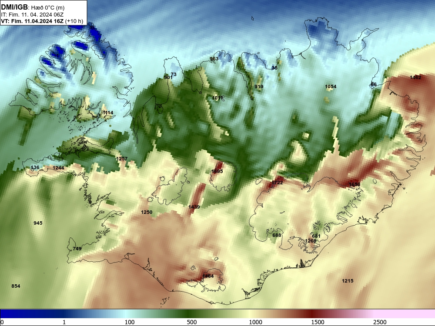Click the 1000 legend tick label
The width and height of the screenshot is (435, 326).
(255, 322)
